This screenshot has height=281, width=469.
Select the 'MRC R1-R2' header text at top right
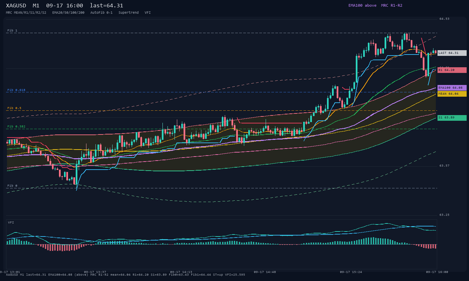392,5
